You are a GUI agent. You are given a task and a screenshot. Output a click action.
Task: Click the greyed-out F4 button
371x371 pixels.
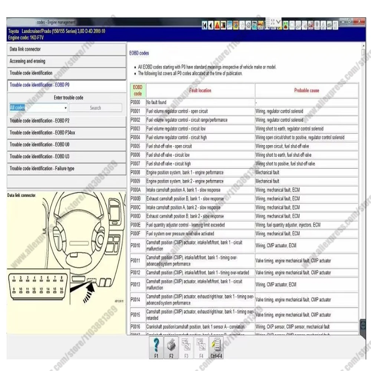[x=201, y=347]
